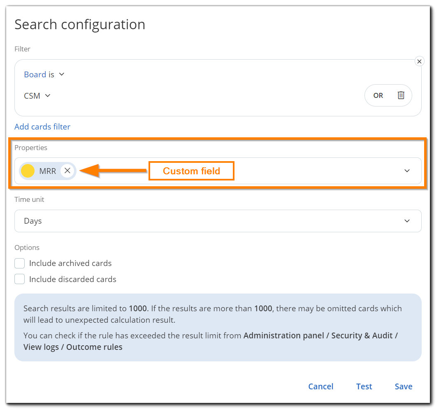The image size is (441, 414).
Task: Open the CSM board dropdown
Action: (x=37, y=96)
